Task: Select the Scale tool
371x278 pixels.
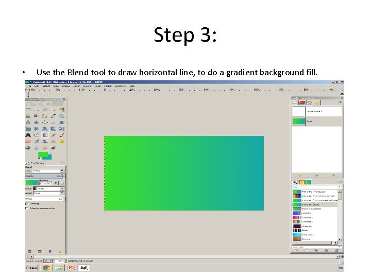Action: pyautogui.click(x=28, y=129)
